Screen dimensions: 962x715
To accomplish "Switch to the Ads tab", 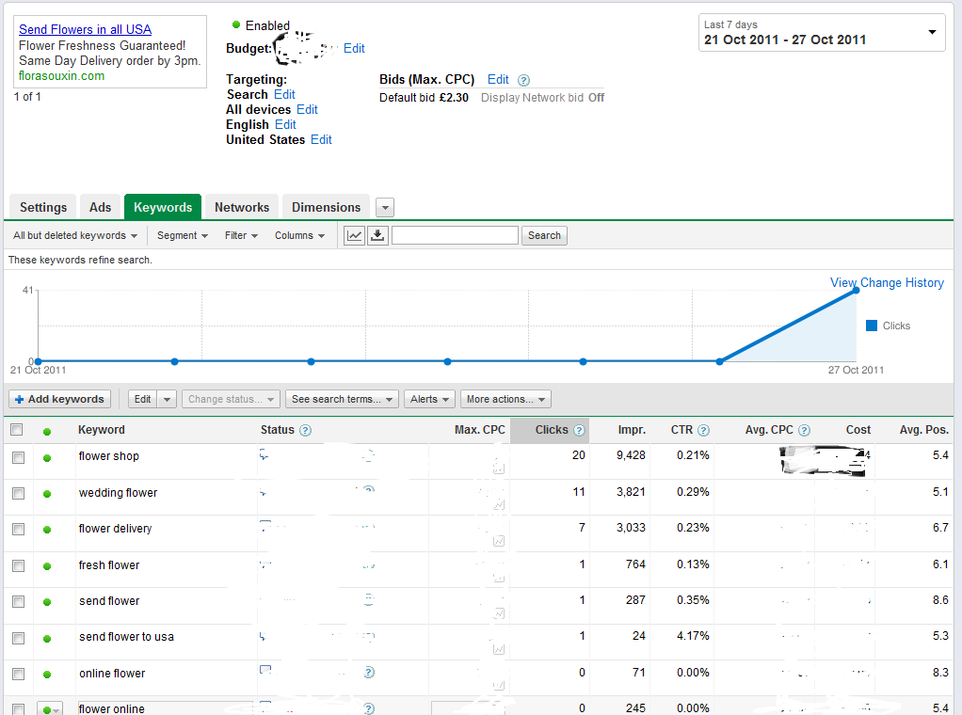I will [100, 207].
